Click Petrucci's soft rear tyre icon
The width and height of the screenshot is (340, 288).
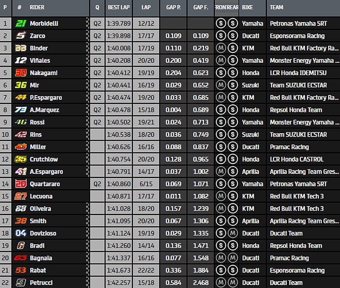pos(232,282)
